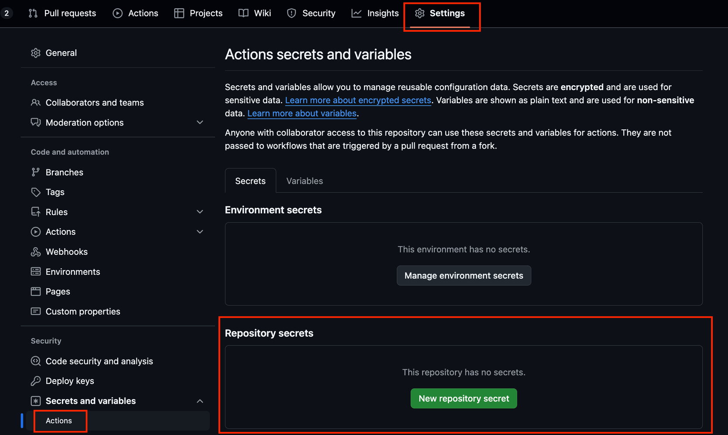Click the Projects table icon
The height and width of the screenshot is (435, 728).
(x=179, y=13)
